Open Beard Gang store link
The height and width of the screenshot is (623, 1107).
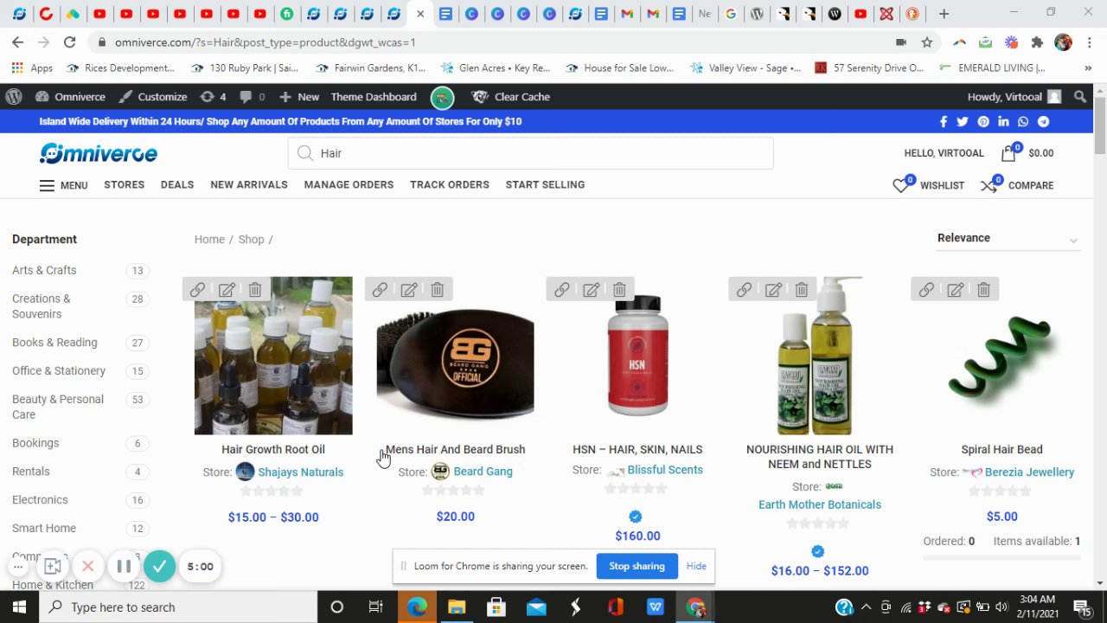483,472
